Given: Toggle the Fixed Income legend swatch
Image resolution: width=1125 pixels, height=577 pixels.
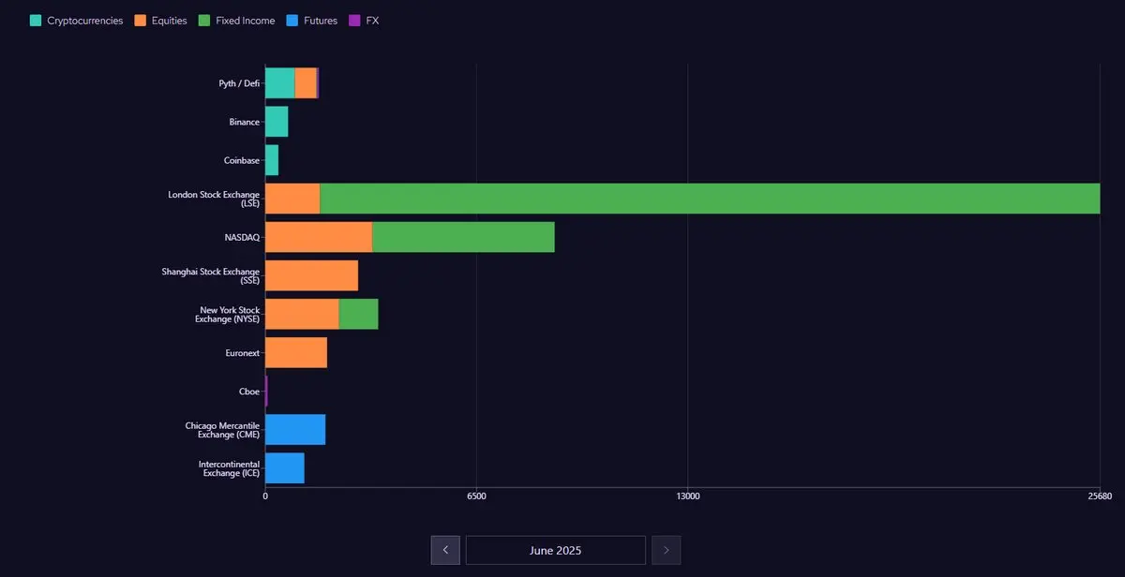Looking at the screenshot, I should tap(204, 20).
